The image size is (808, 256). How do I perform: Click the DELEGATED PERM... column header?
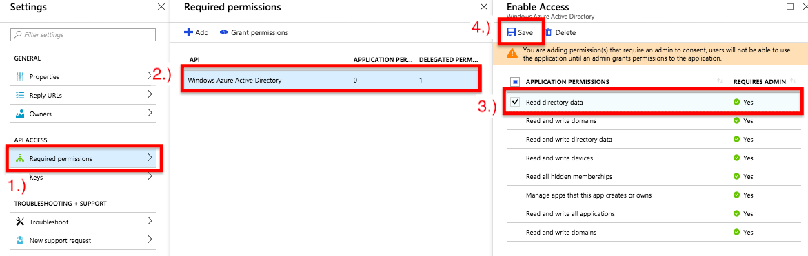tap(448, 60)
